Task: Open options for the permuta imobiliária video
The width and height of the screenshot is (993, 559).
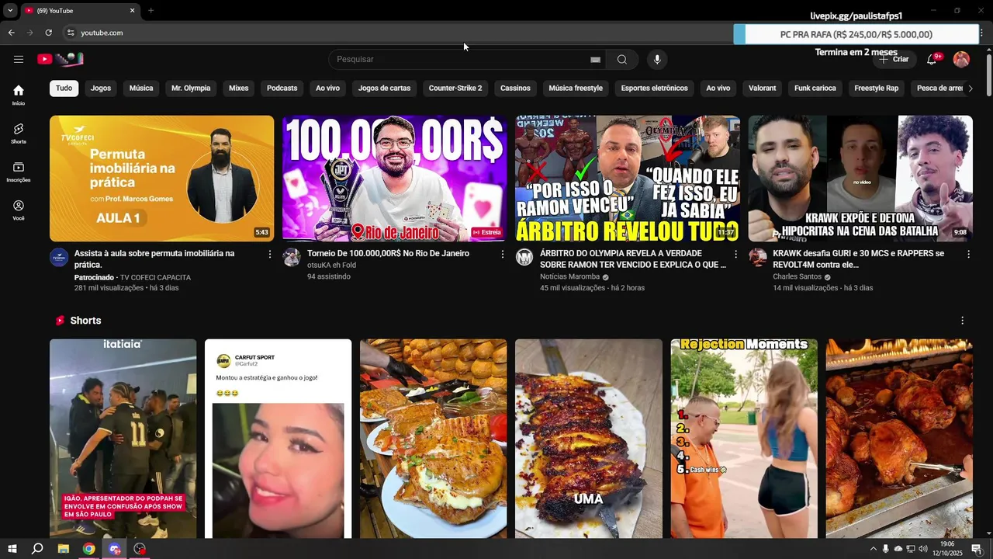Action: [270, 255]
